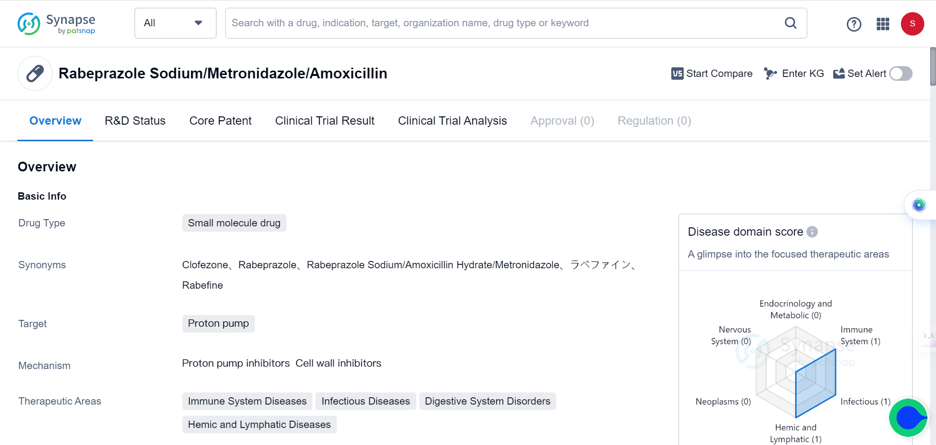936x445 pixels.
Task: Open the Clinical Trial Analysis tab
Action: [x=452, y=121]
